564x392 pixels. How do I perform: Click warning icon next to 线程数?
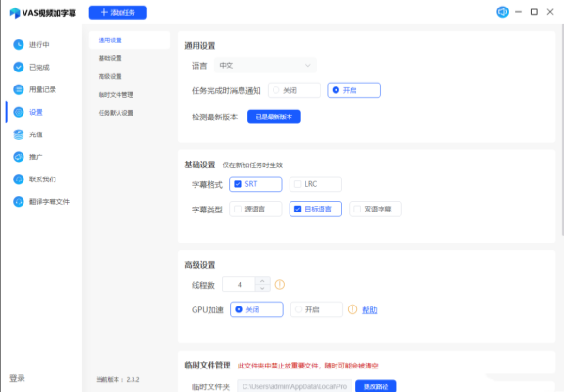[280, 285]
